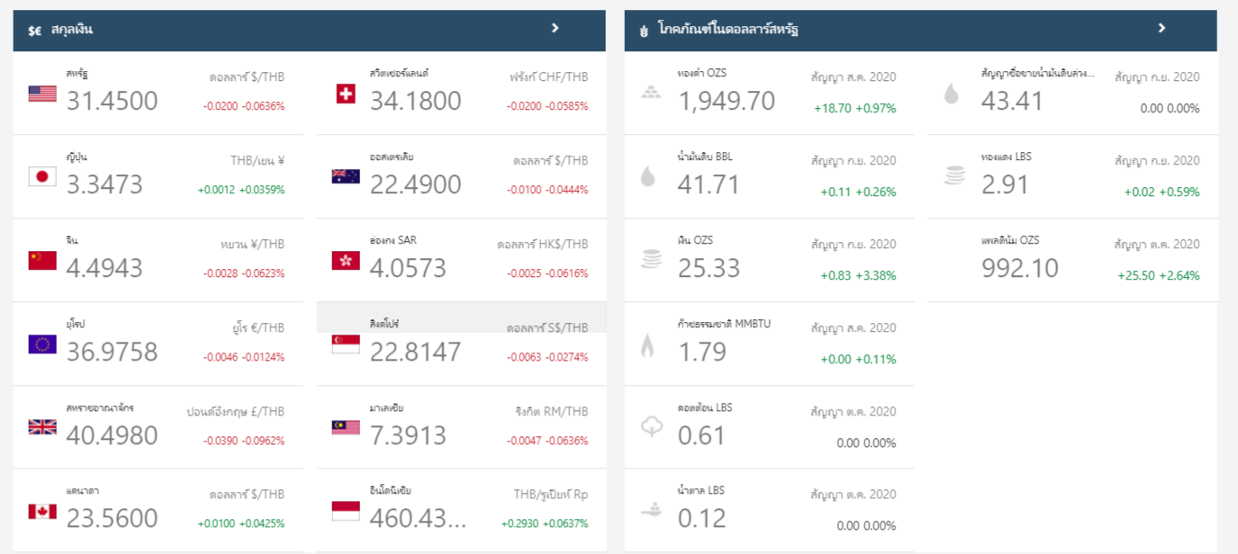Click the China flag icon
Image resolution: width=1238 pixels, height=554 pixels.
pyautogui.click(x=42, y=260)
